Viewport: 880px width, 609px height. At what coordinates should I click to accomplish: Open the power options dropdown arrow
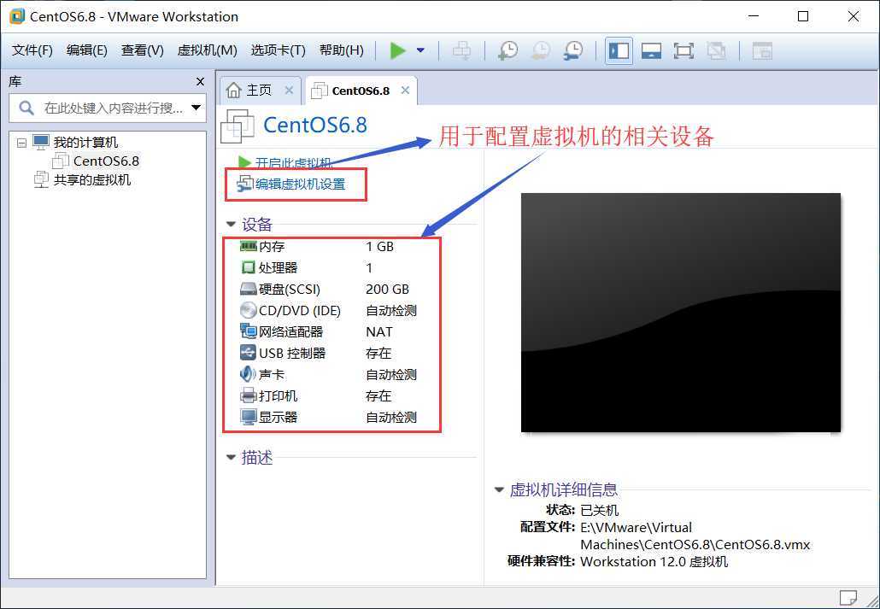tap(420, 50)
